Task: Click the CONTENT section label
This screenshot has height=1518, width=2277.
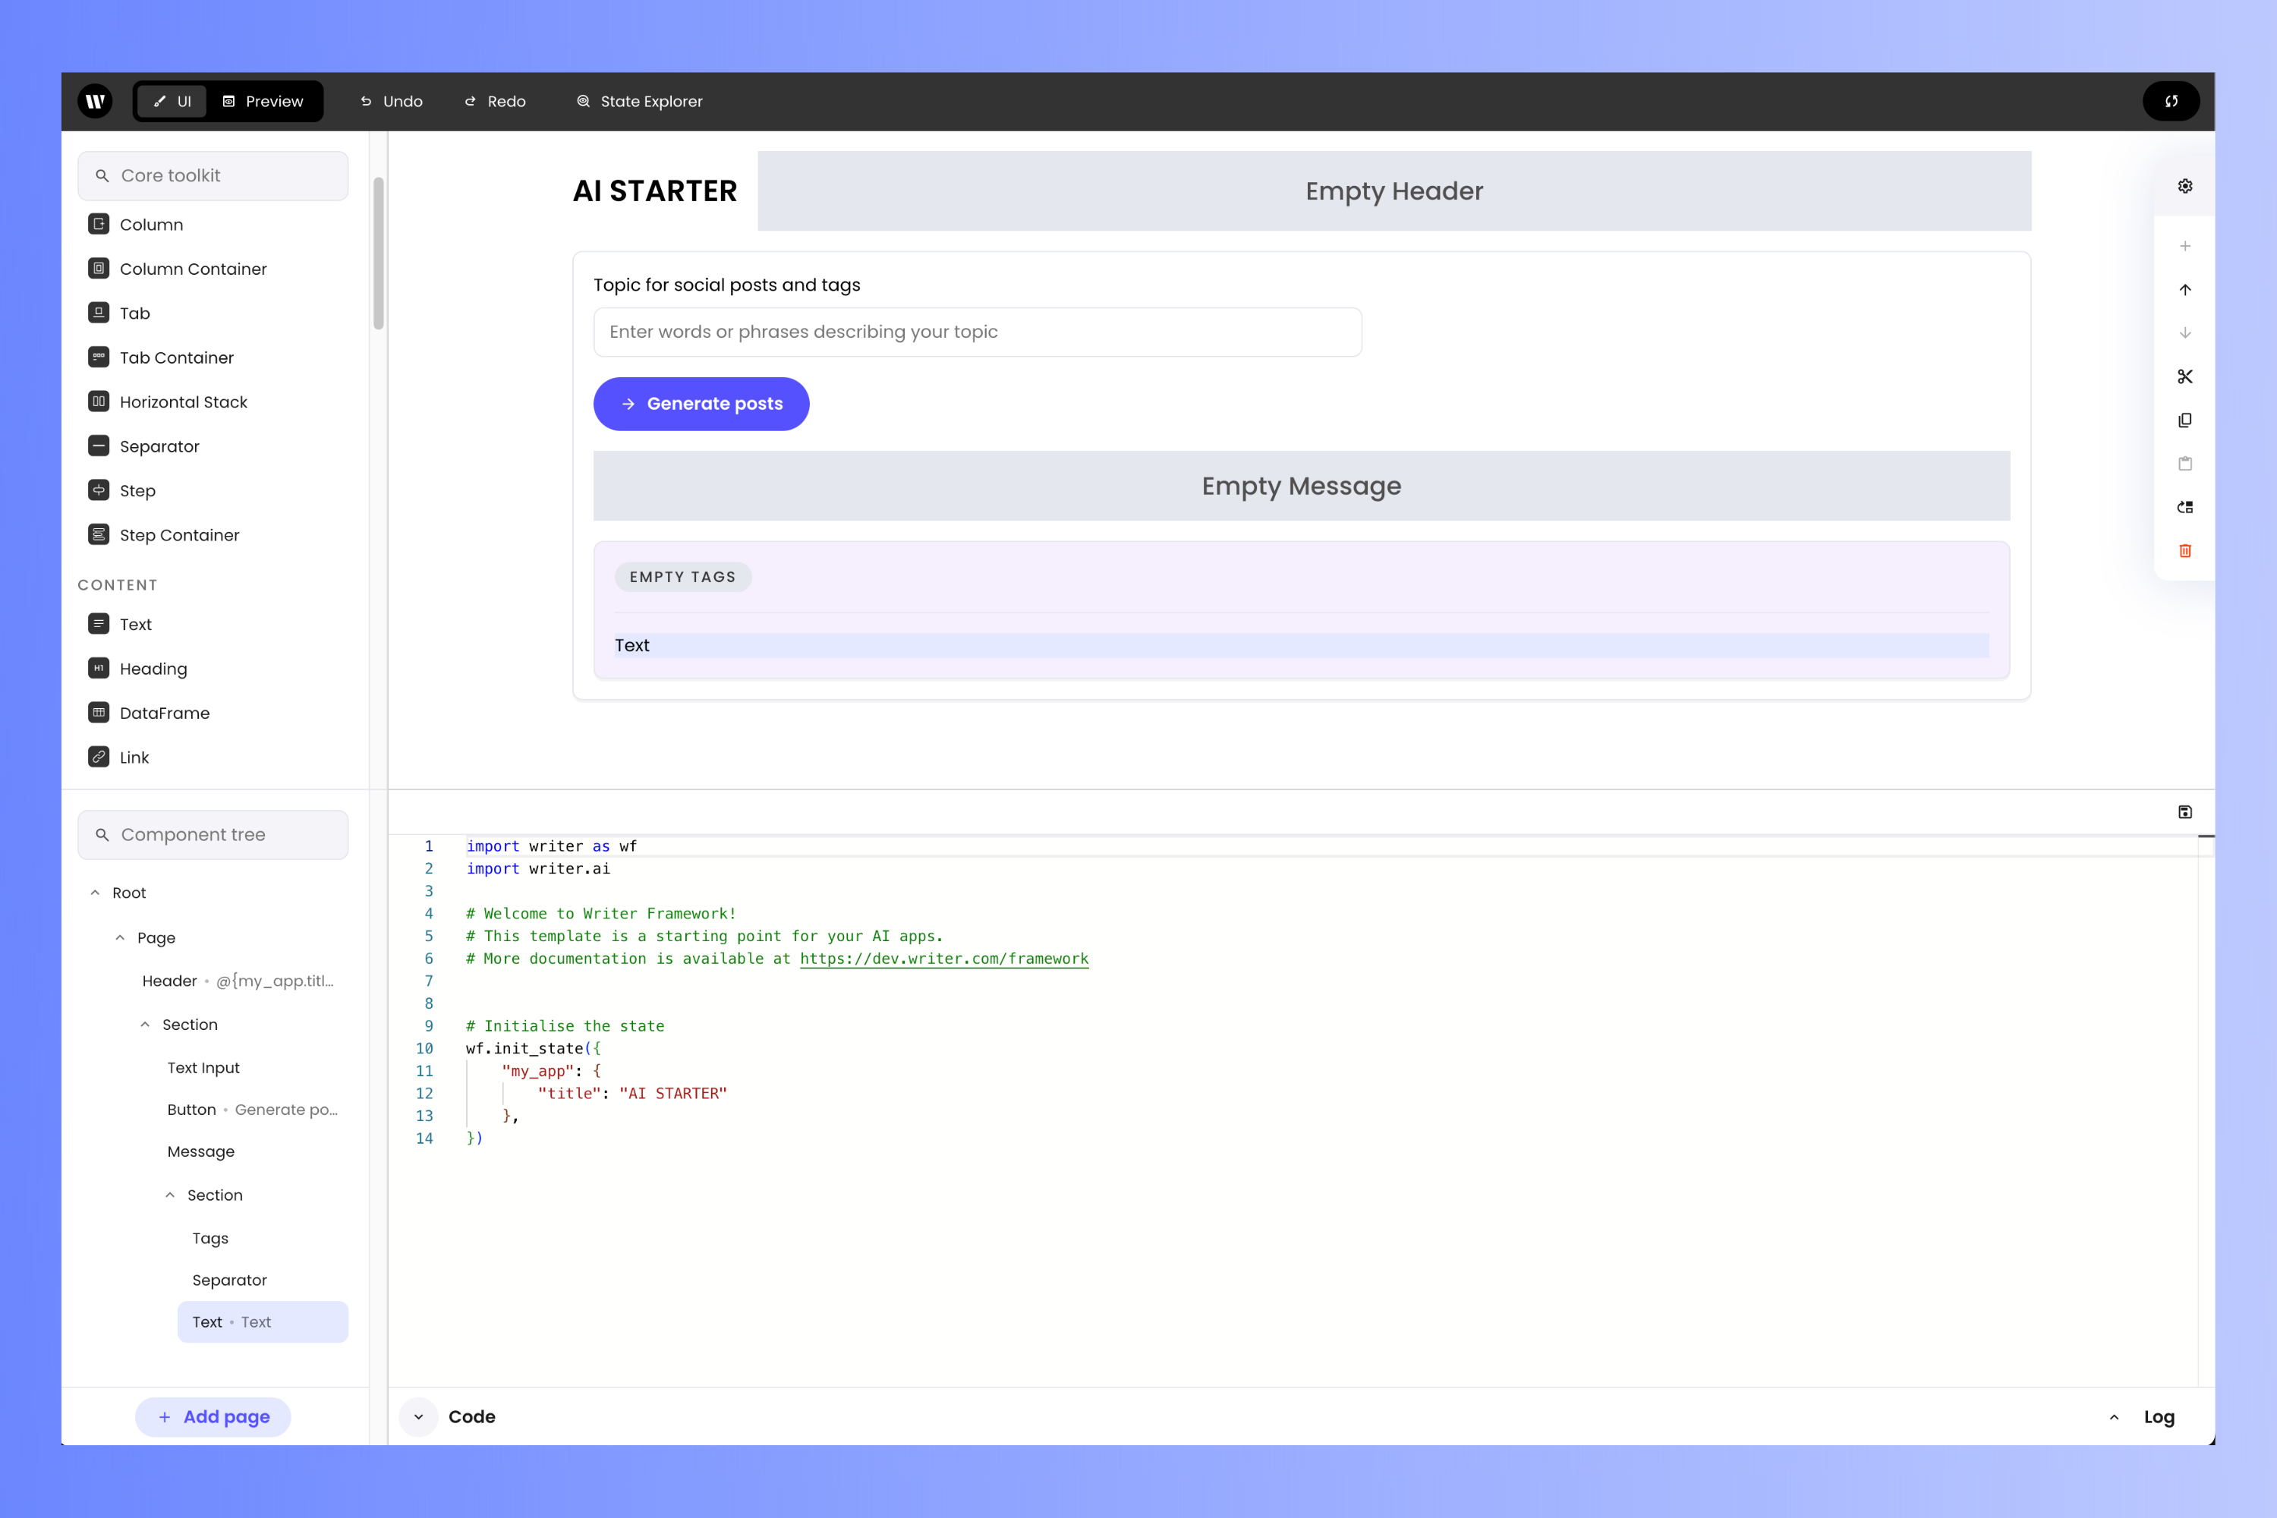Action: coord(117,584)
